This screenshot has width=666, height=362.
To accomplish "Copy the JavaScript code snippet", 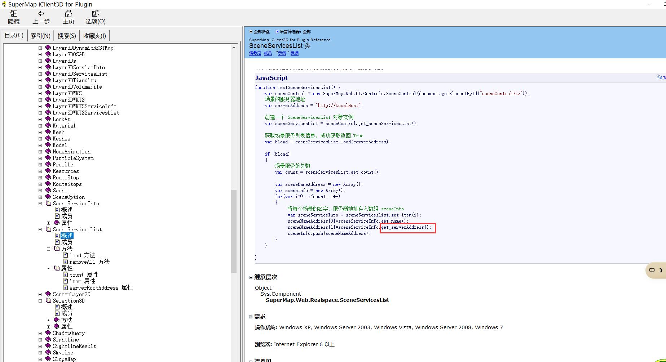I will (x=661, y=77).
